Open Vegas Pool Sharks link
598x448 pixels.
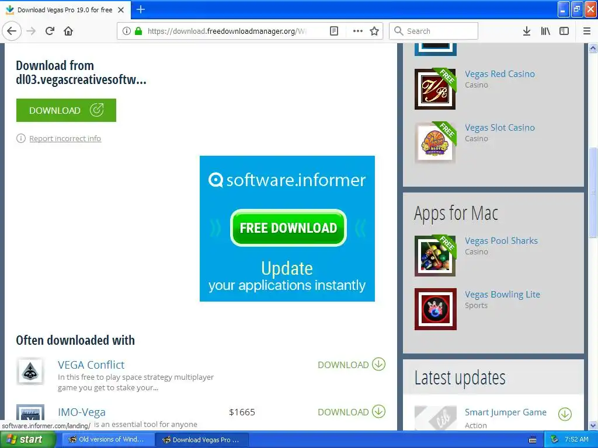pos(501,241)
